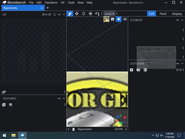Add a new project tab
The image size is (185, 139).
(48, 8)
